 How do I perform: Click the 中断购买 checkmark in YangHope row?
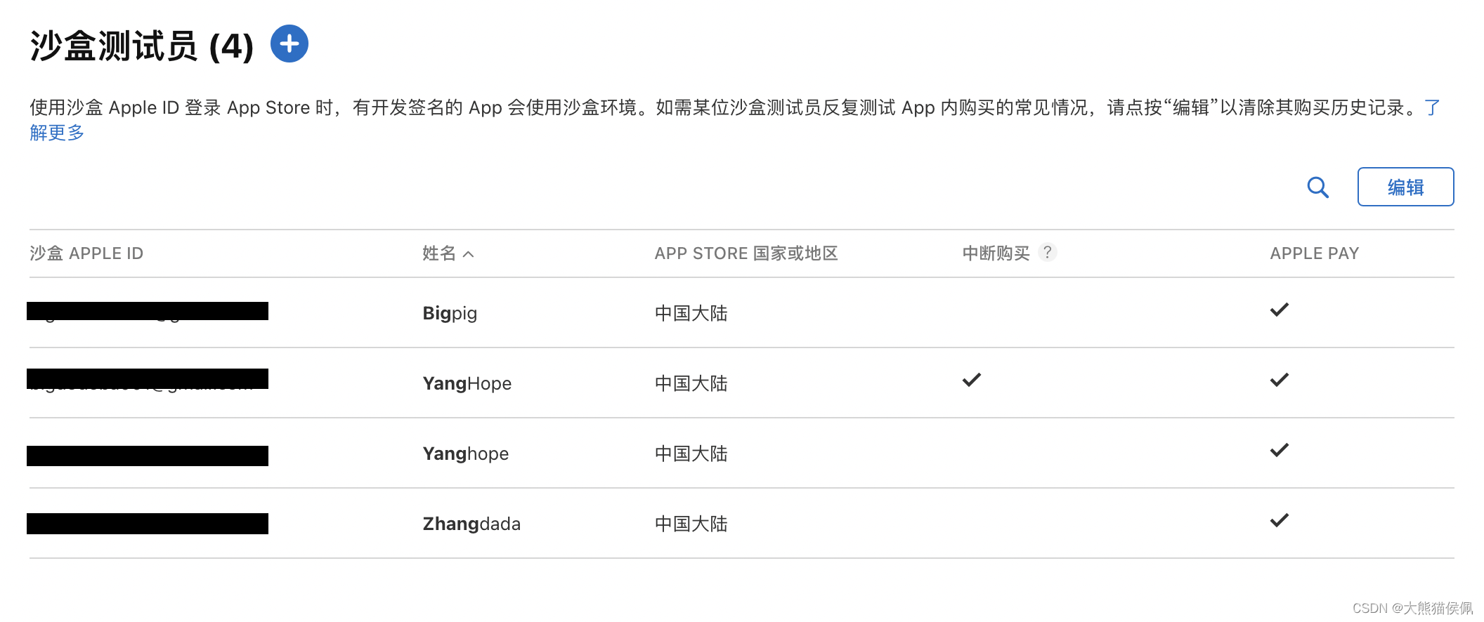coord(972,380)
